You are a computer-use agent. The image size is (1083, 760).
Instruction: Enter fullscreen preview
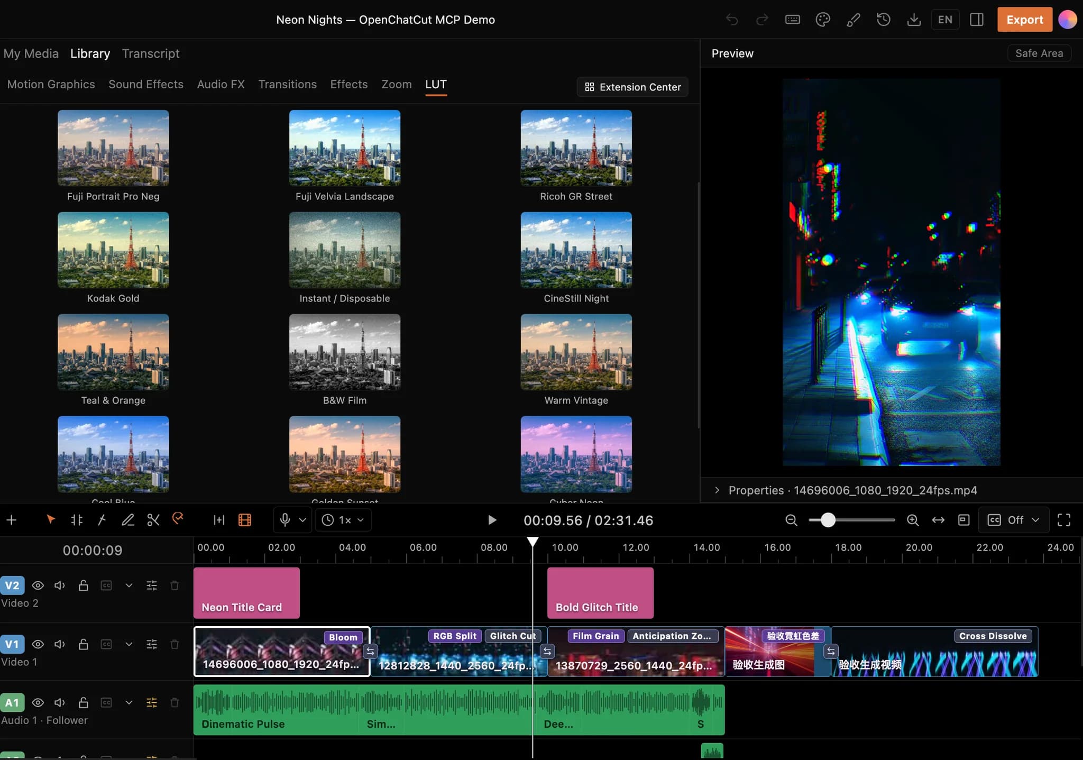point(1064,520)
